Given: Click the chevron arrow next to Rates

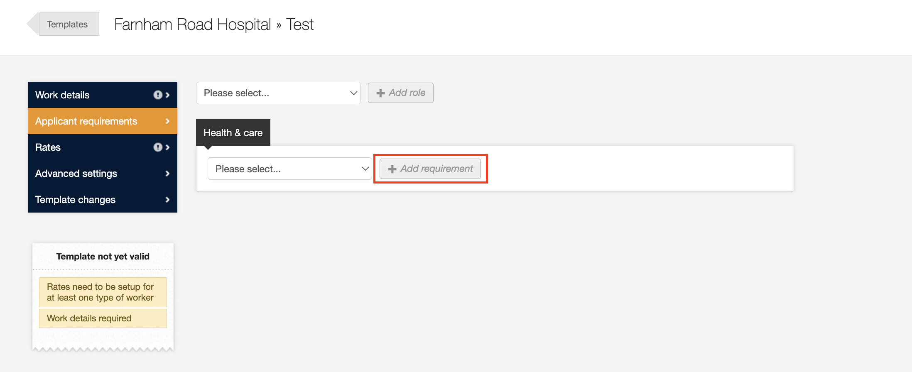Looking at the screenshot, I should tap(167, 147).
